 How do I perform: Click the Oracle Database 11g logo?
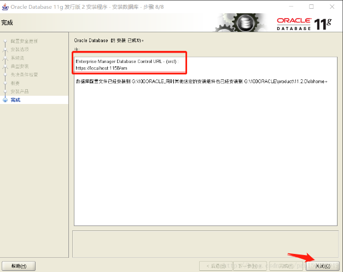pos(304,24)
